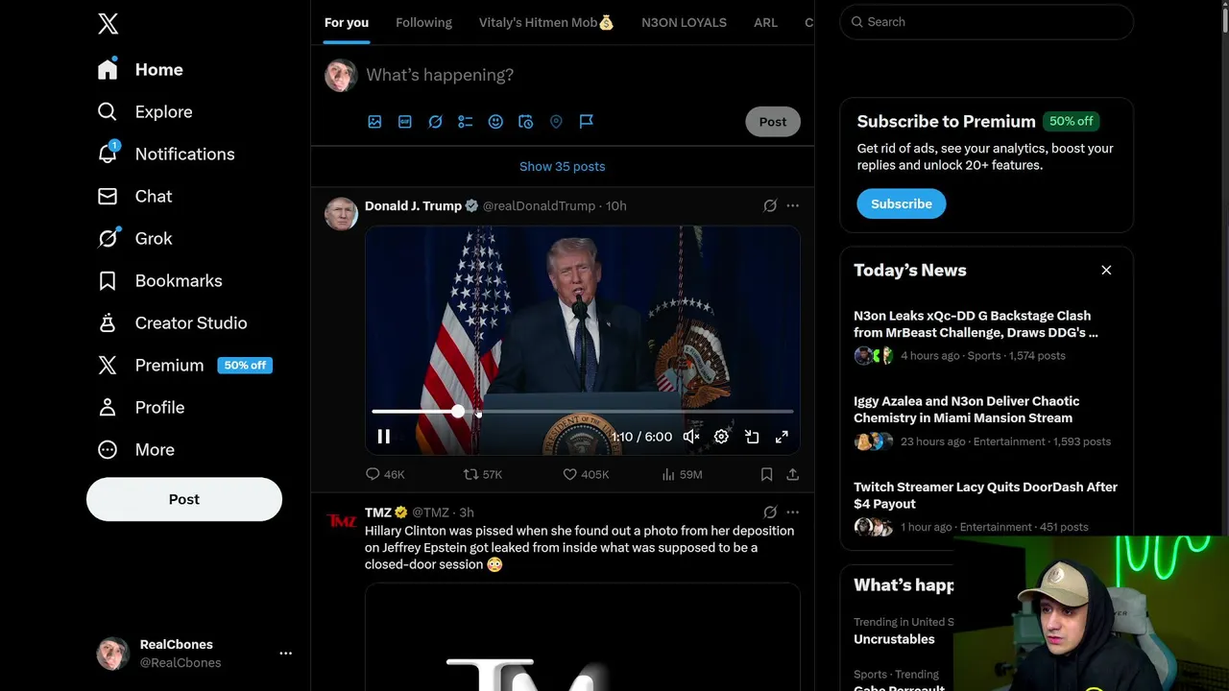This screenshot has width=1229, height=691.
Task: Open TMZ profile name
Action: (377, 512)
